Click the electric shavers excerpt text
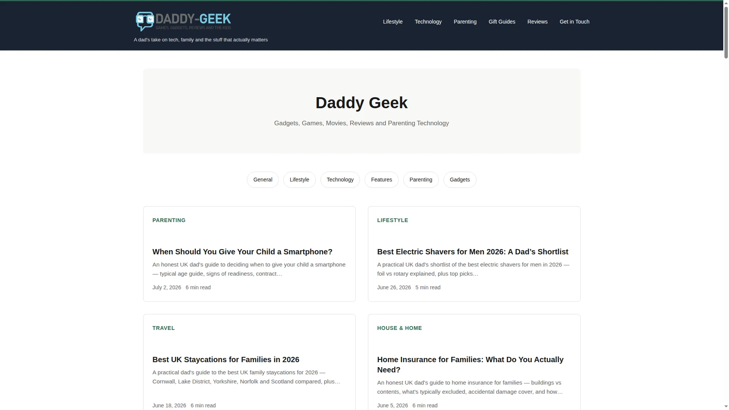729x410 pixels. pyautogui.click(x=473, y=269)
